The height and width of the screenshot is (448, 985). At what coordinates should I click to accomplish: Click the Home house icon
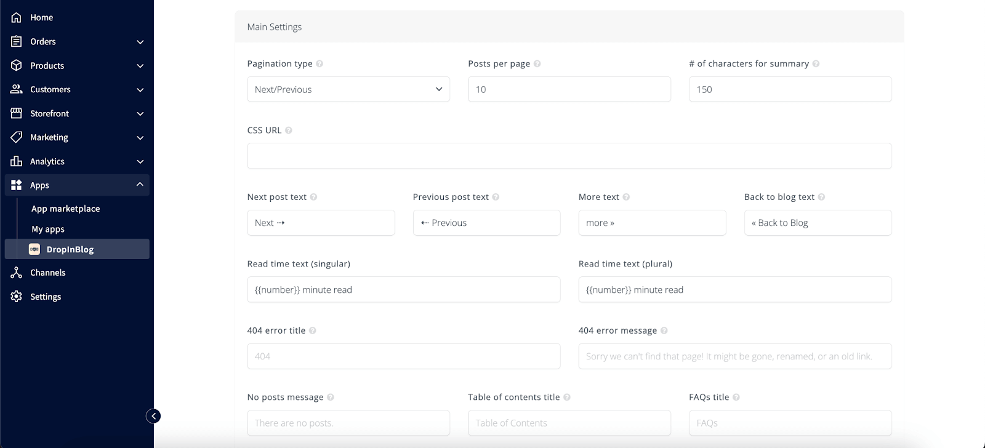pos(17,17)
